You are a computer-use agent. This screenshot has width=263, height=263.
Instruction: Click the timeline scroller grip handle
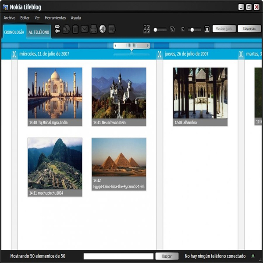click(x=131, y=46)
